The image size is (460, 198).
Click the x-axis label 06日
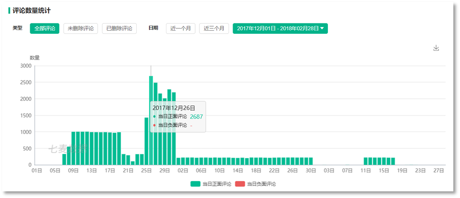[x=201, y=170]
